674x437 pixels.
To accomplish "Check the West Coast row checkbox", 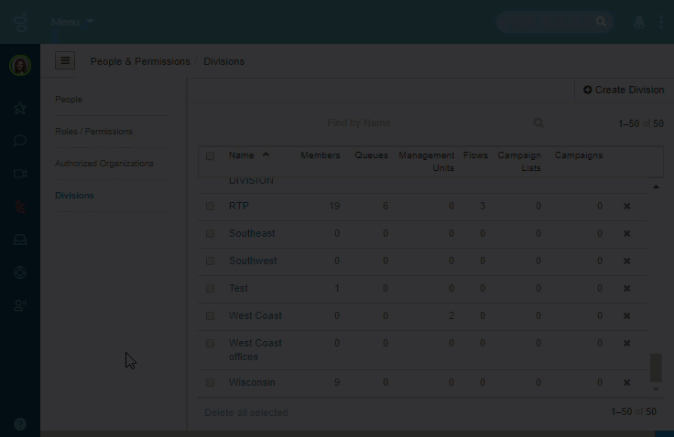I will click(x=210, y=316).
